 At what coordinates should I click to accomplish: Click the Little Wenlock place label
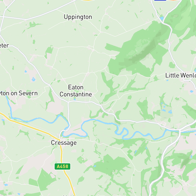181,75
